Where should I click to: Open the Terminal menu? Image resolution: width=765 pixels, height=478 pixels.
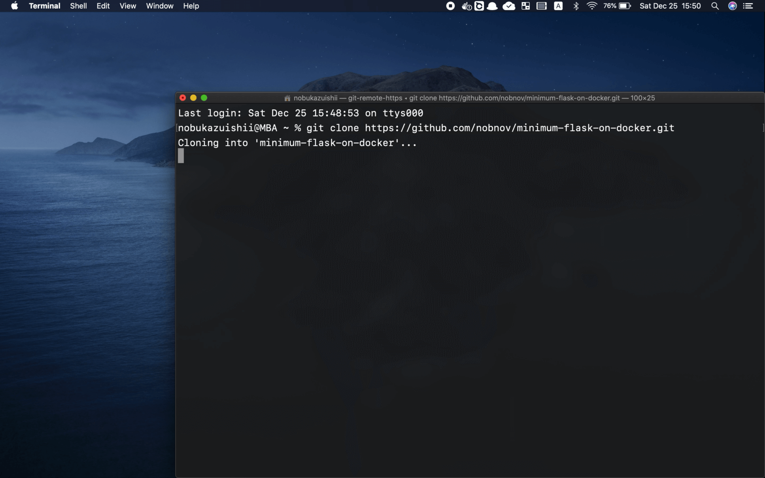click(x=44, y=6)
